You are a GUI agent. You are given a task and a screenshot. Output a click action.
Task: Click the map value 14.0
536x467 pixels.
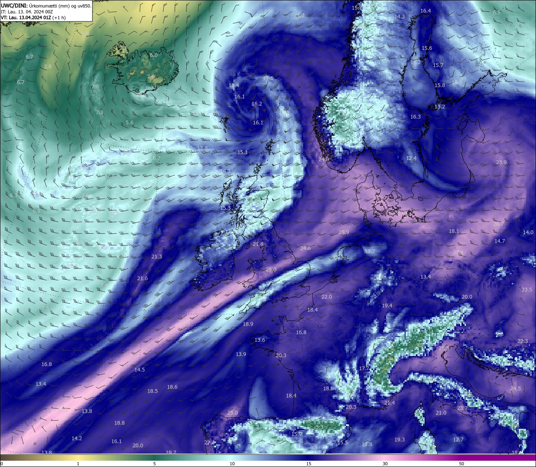pyautogui.click(x=528, y=232)
